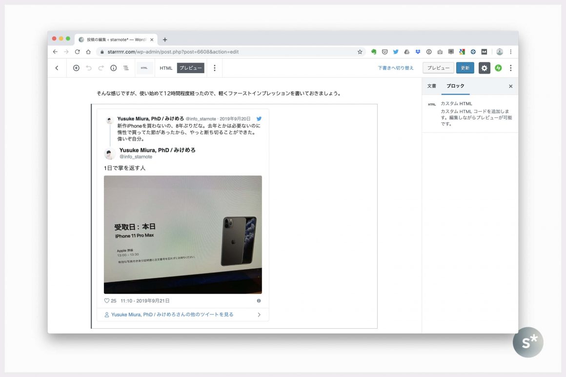Switch block to プレビュー mode
This screenshot has width=566, height=377.
190,68
